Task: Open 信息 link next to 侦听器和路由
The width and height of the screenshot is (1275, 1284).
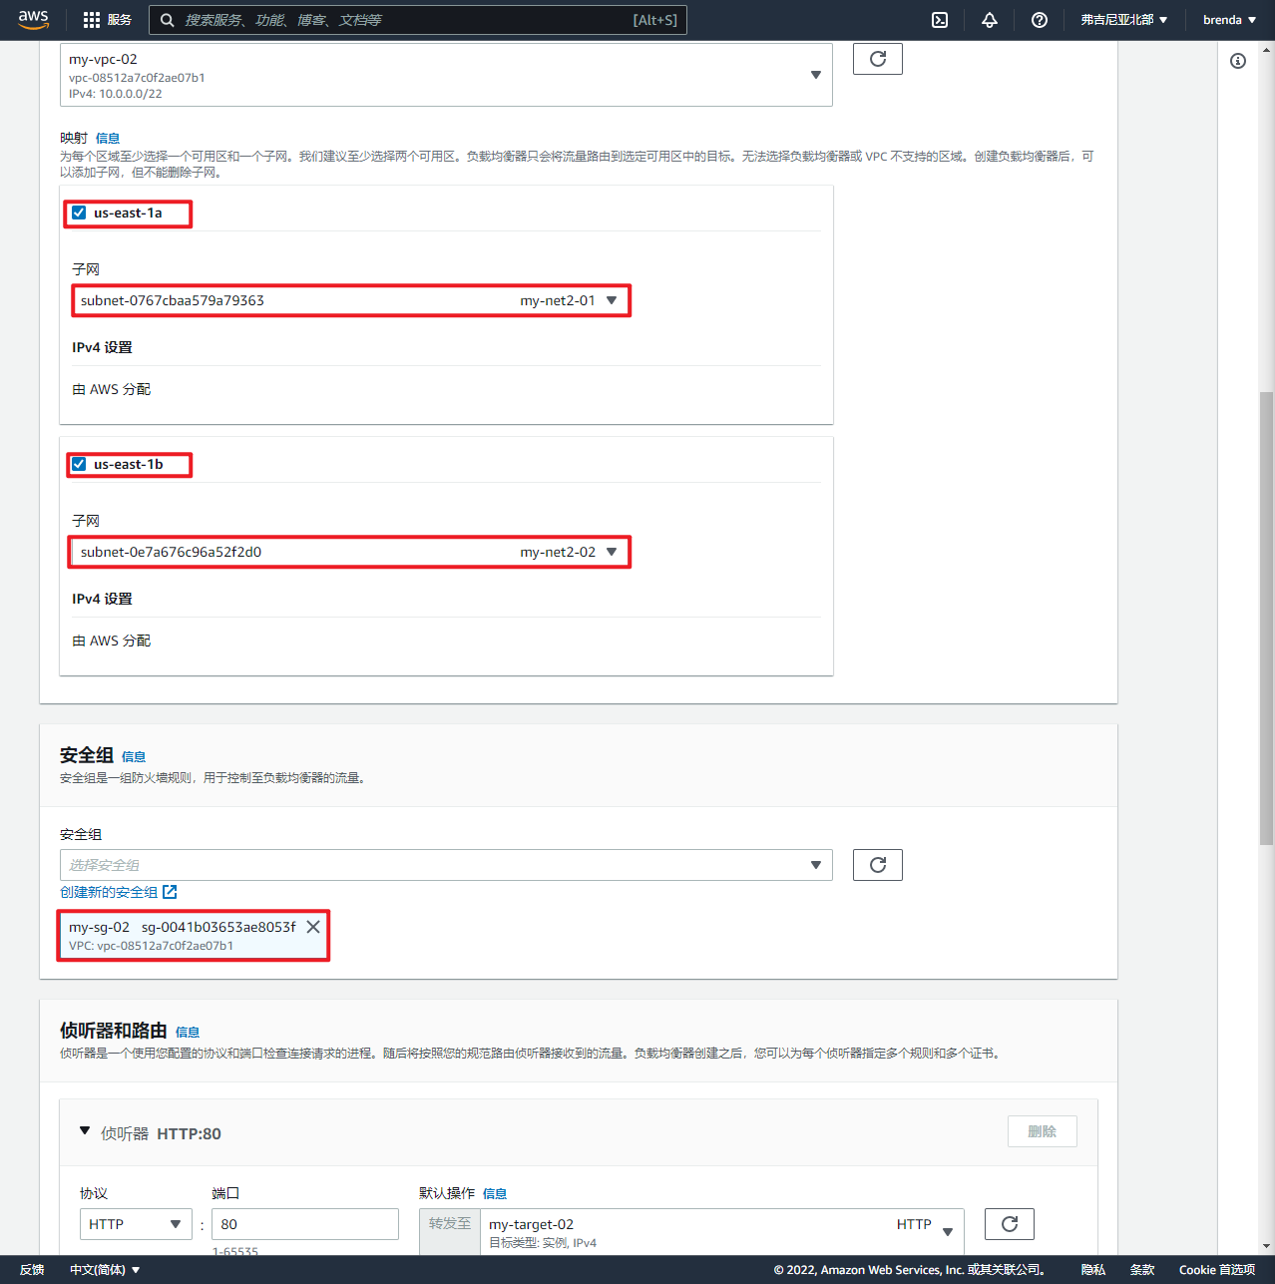Action: tap(188, 1033)
